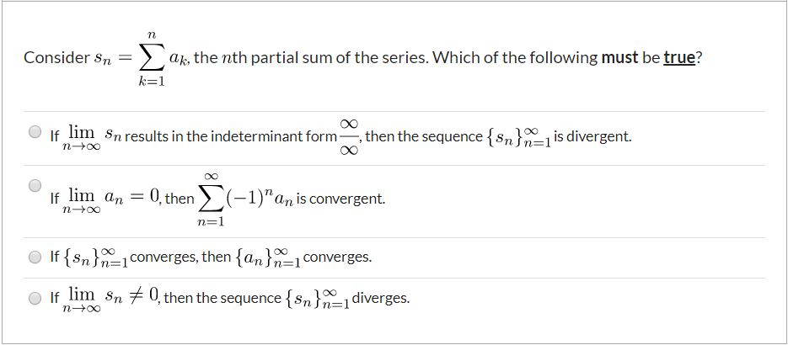Click the 'lim s_n ≠ 0' expression
Image resolution: width=788 pixels, height=345 pixels.
(110, 300)
